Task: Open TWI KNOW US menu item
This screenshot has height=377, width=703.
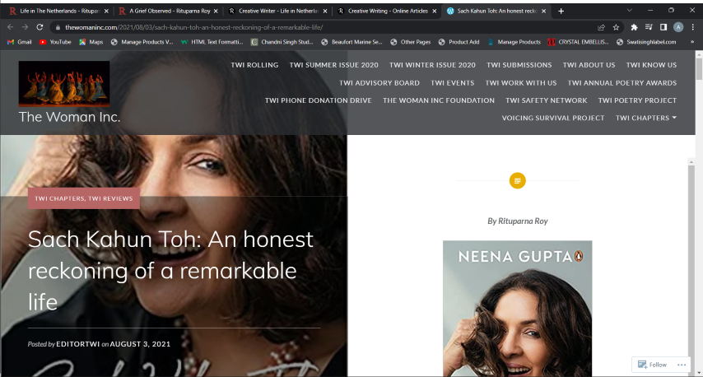Action: (x=651, y=65)
